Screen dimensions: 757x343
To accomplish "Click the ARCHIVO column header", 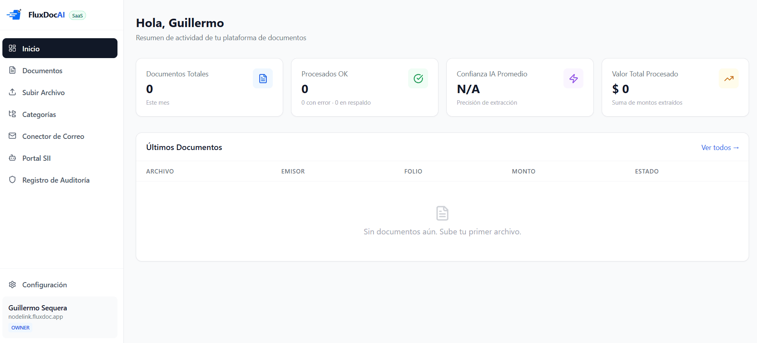I will tap(160, 171).
